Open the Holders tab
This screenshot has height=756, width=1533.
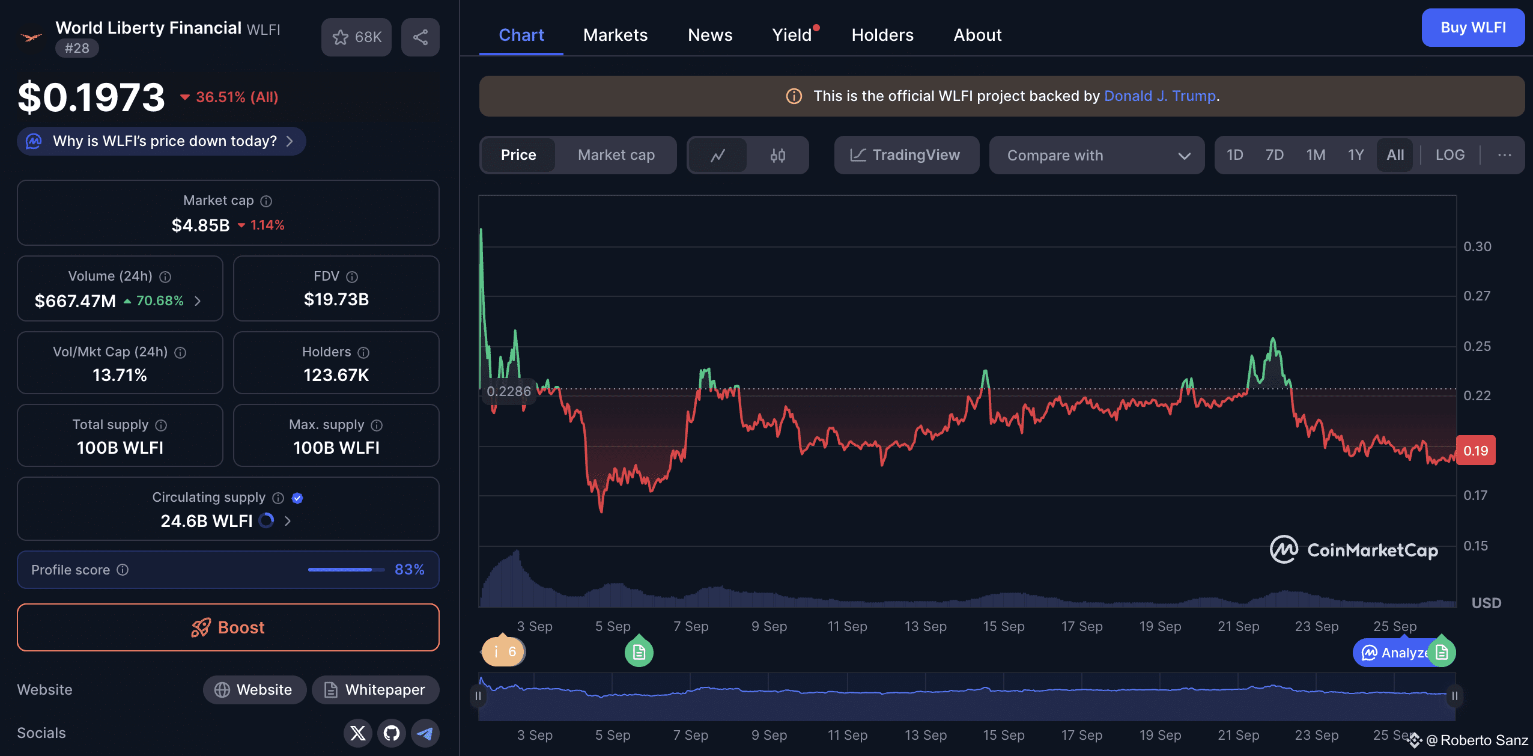(x=882, y=35)
